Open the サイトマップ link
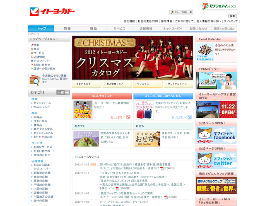This screenshot has height=206, width=265. tap(231, 21)
